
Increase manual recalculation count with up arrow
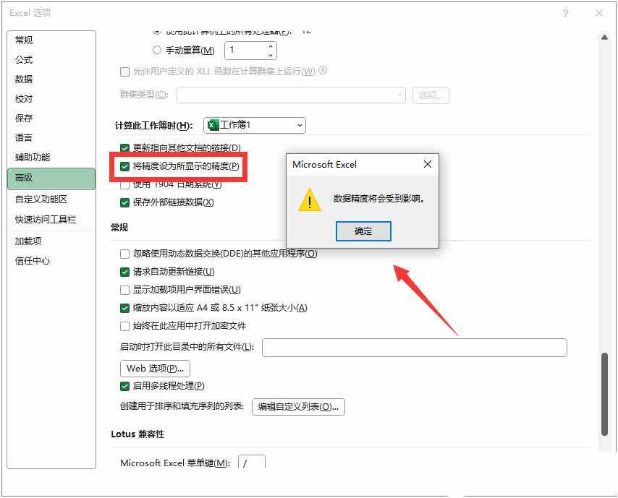[271, 46]
